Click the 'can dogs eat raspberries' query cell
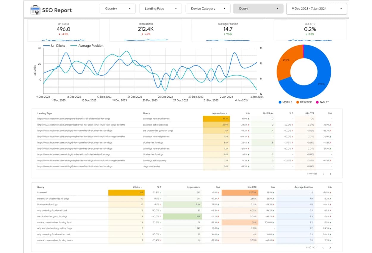The image size is (372, 253). (155, 125)
